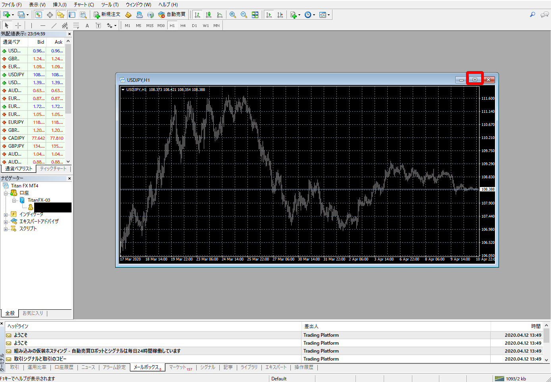The width and height of the screenshot is (551, 382).
Task: Open the search magnifier at top right
Action: (x=533, y=15)
